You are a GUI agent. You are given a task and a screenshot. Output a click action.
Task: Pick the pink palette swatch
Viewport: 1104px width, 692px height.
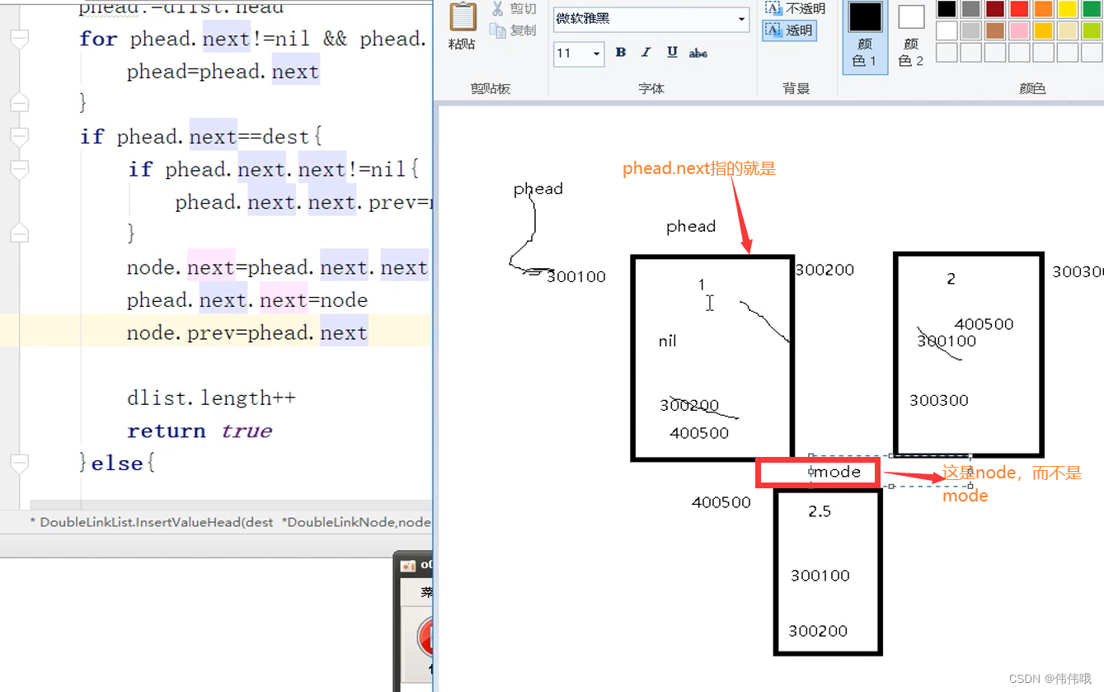coord(1019,31)
